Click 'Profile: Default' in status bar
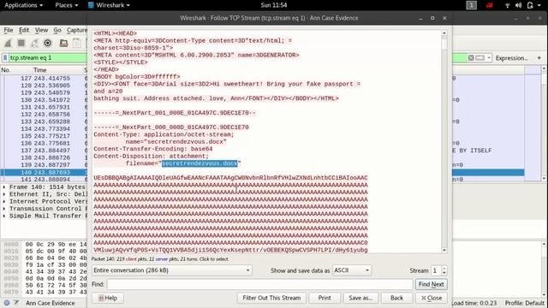The image size is (548, 308). (525, 303)
